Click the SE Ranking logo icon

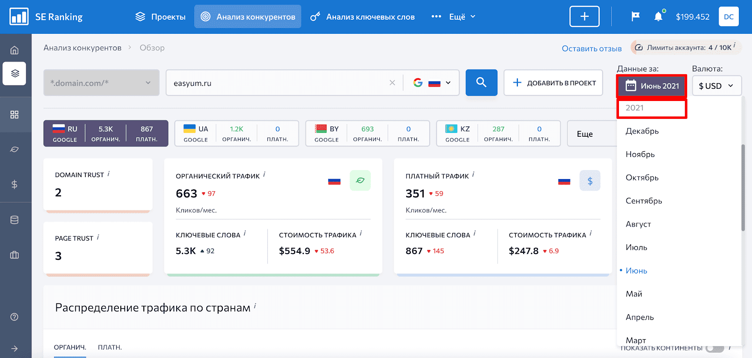coord(19,17)
